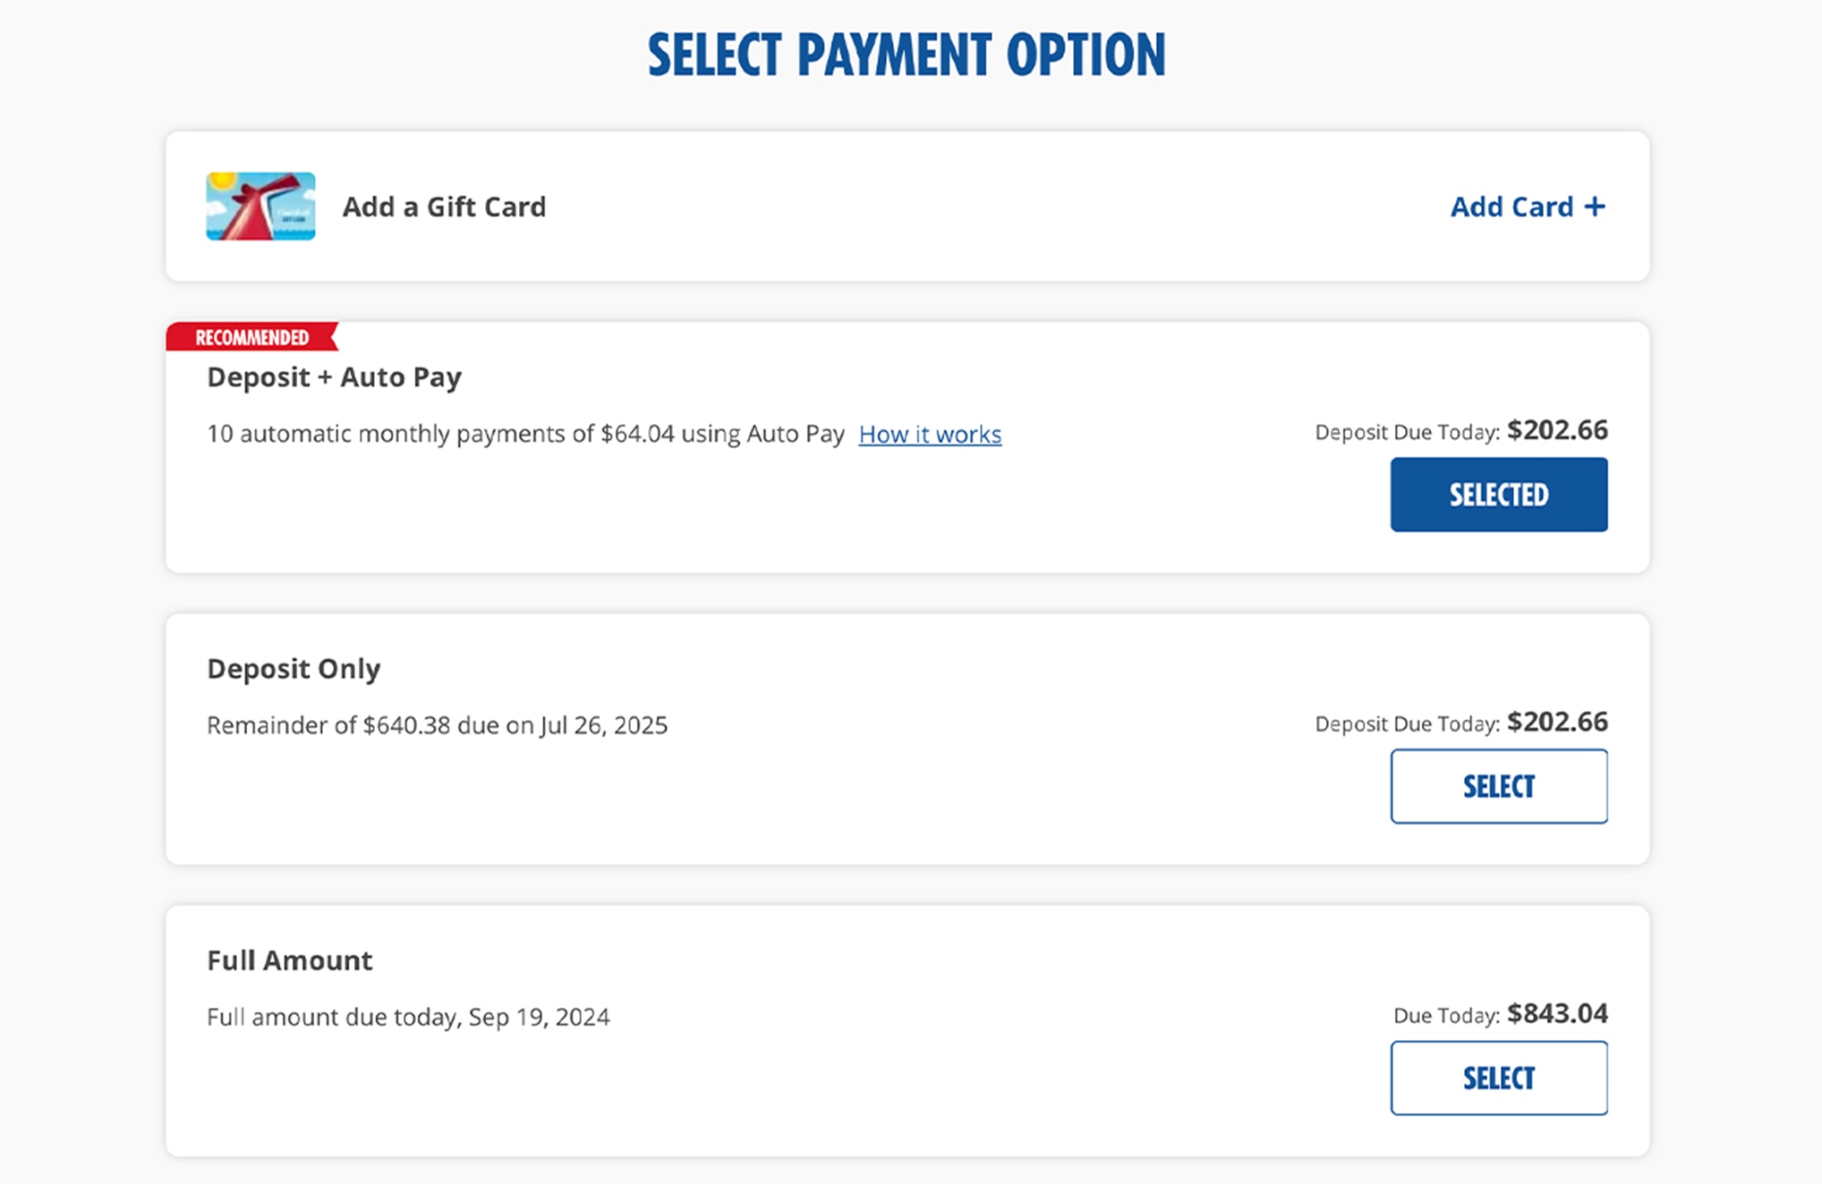
Task: Click the Remainder of $640.38 due text
Action: tap(437, 725)
